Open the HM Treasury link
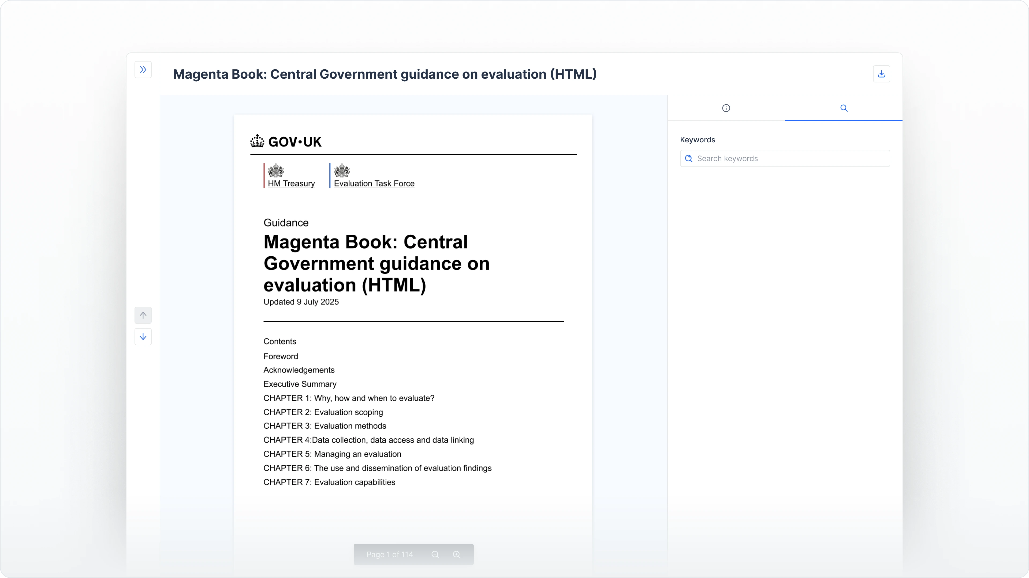1029x578 pixels. (291, 184)
